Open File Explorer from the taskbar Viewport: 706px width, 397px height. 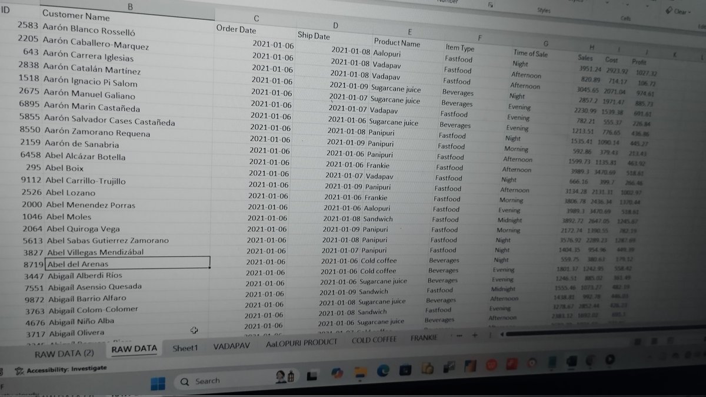point(361,372)
